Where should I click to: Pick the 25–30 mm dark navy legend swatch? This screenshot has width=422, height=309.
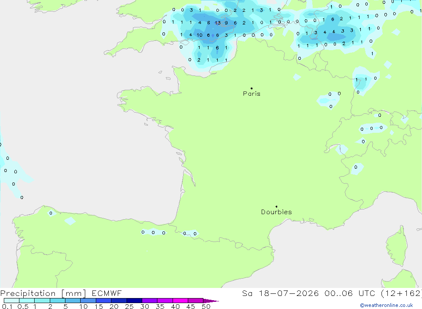pos(134,301)
